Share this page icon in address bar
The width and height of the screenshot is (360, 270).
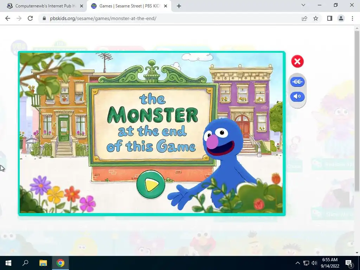pyautogui.click(x=304, y=18)
